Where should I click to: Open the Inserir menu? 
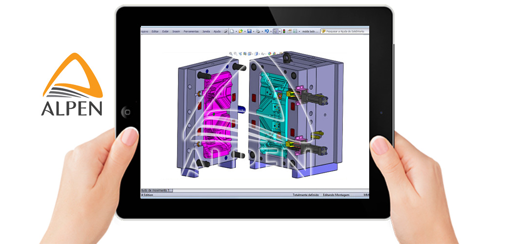pyautogui.click(x=176, y=31)
